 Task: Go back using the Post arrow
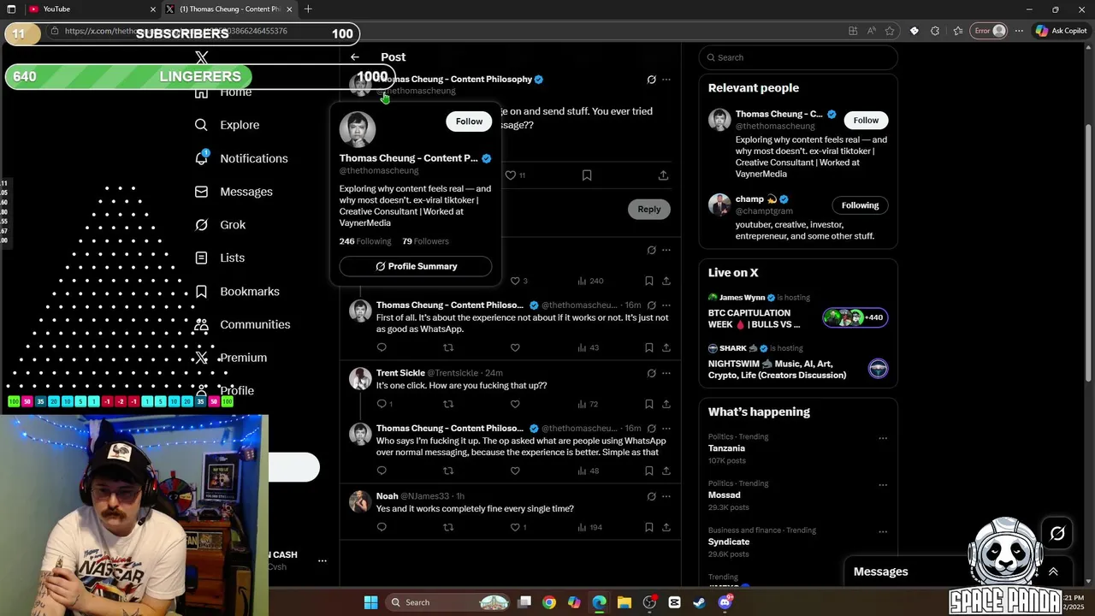pyautogui.click(x=355, y=57)
